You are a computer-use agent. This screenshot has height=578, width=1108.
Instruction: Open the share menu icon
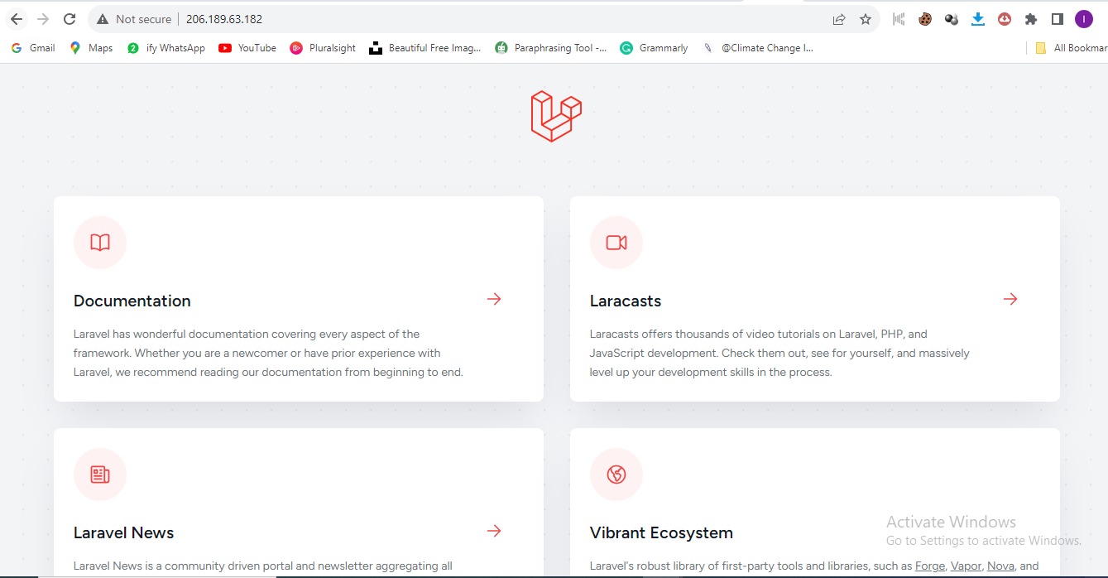[838, 17]
